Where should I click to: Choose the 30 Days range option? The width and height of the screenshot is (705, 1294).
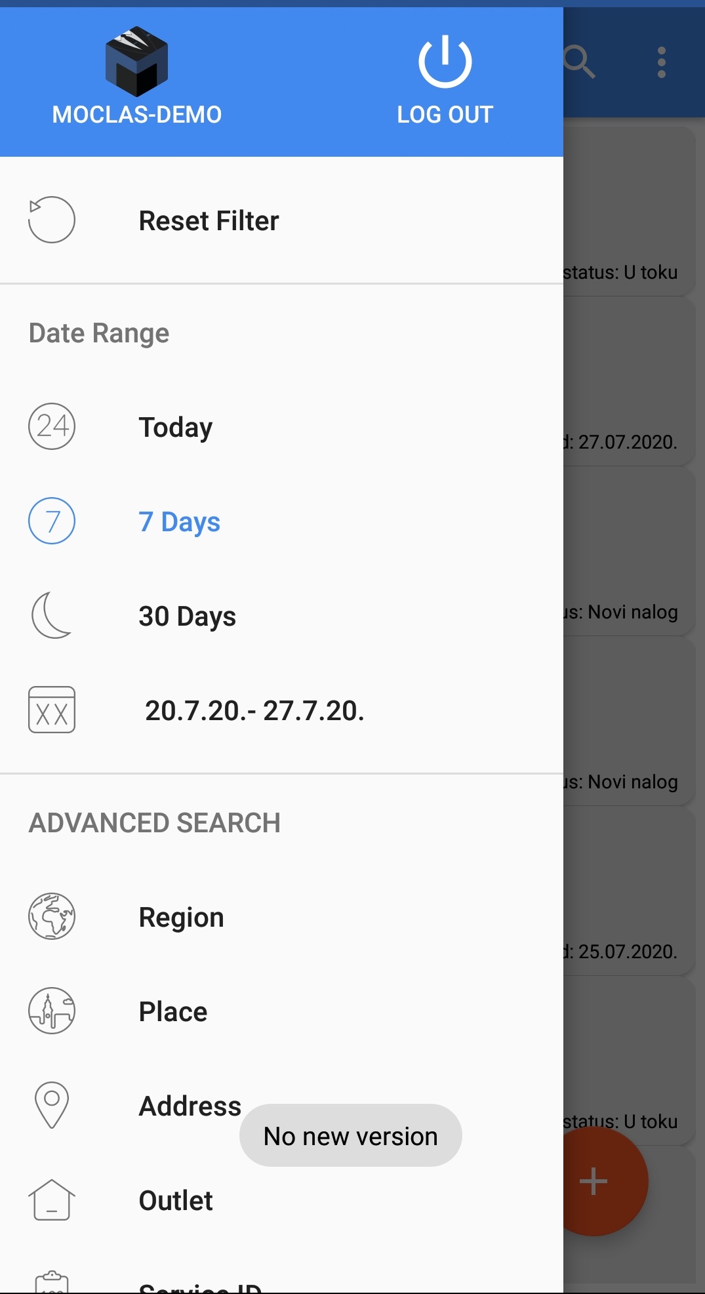tap(187, 617)
